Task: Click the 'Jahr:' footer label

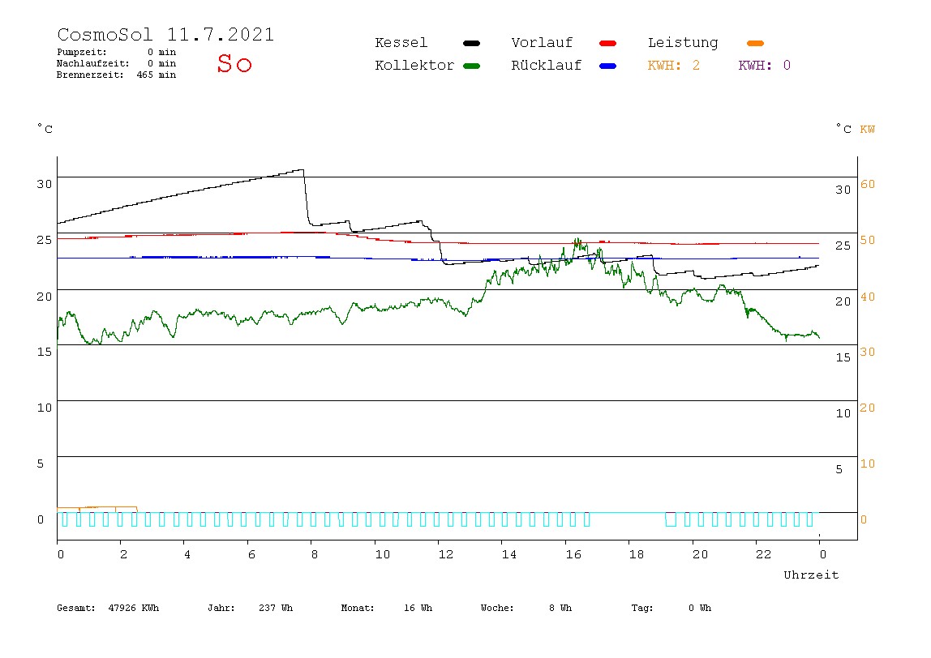Action: click(x=221, y=608)
